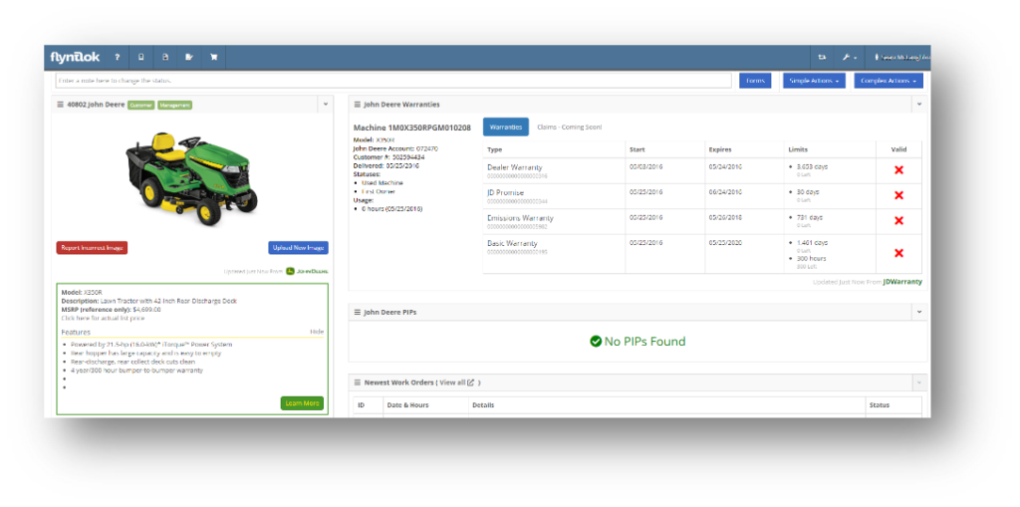Collapse the John Deere PIPs panel chevron
1020x507 pixels.
tap(919, 313)
